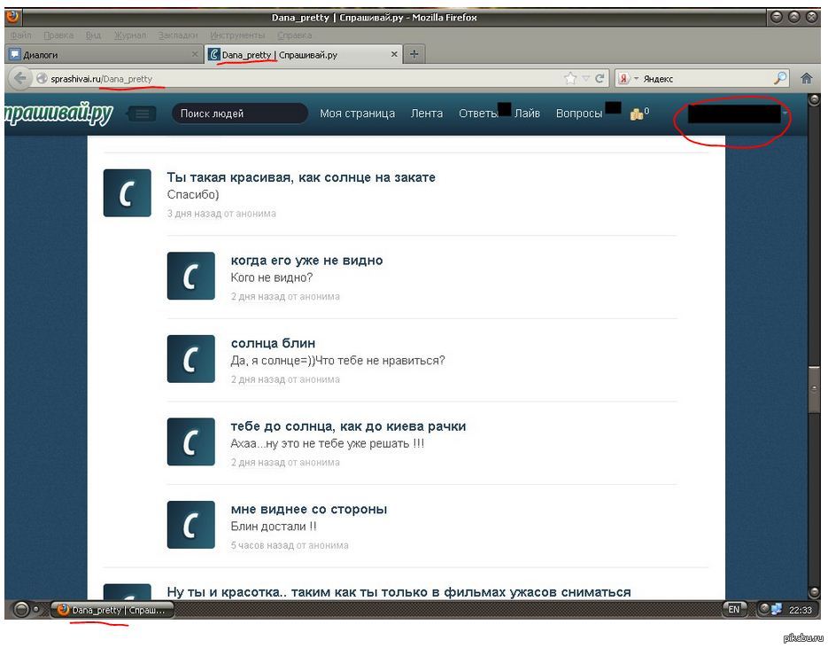Click the '3 дня назад от анонима' timestamp
The image size is (828, 648).
click(x=221, y=214)
